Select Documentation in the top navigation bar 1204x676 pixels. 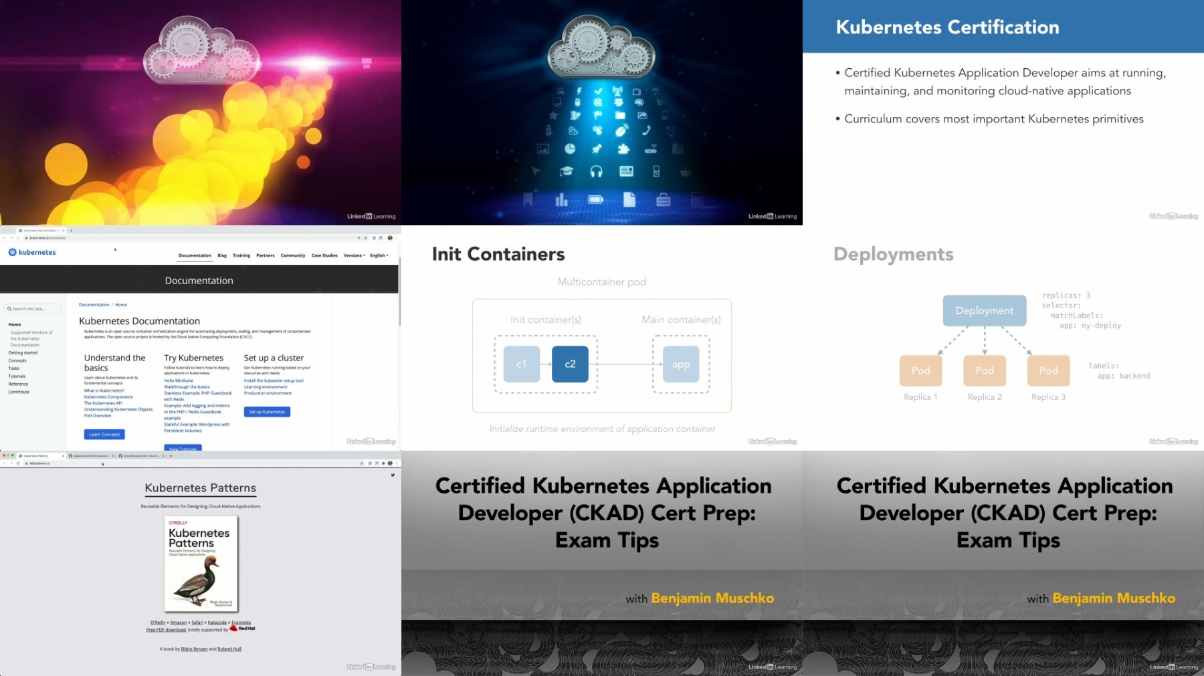tap(195, 255)
